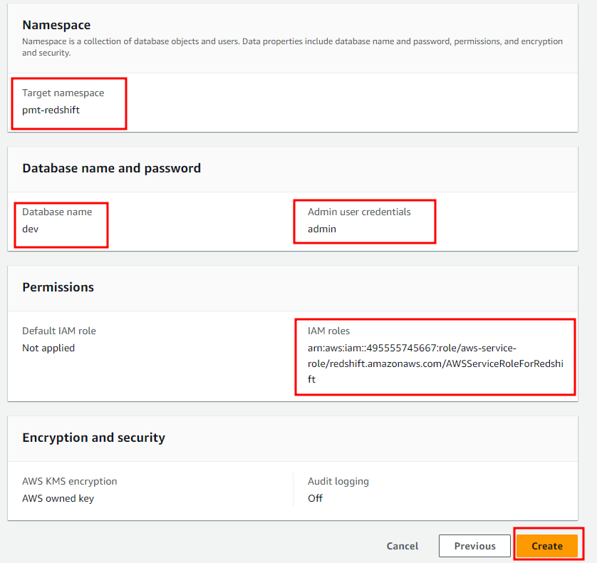This screenshot has width=597, height=563.
Task: Click the Encryption and security heading
Action: (93, 438)
